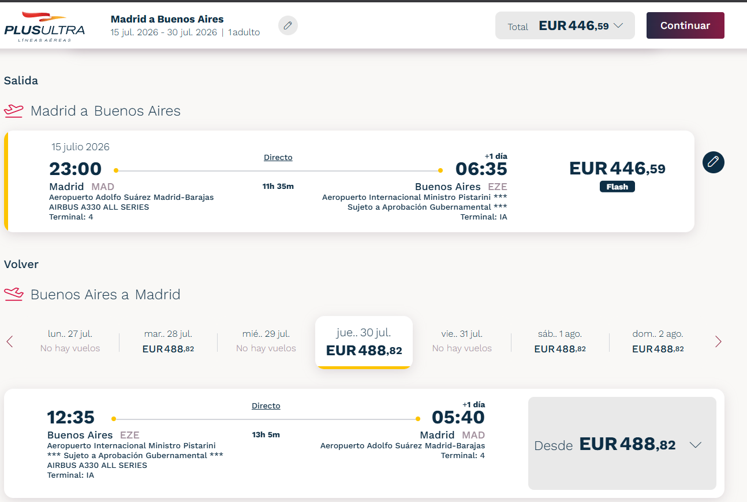Screen dimensions: 747x502
Task: Click the airplane icon beside Madrid a Buenos Aires
Action: 13,110
